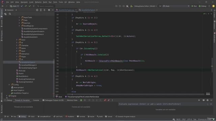This screenshot has height=121, width=216.
Task: Click the Run button in top toolbar
Action: click(194, 6)
